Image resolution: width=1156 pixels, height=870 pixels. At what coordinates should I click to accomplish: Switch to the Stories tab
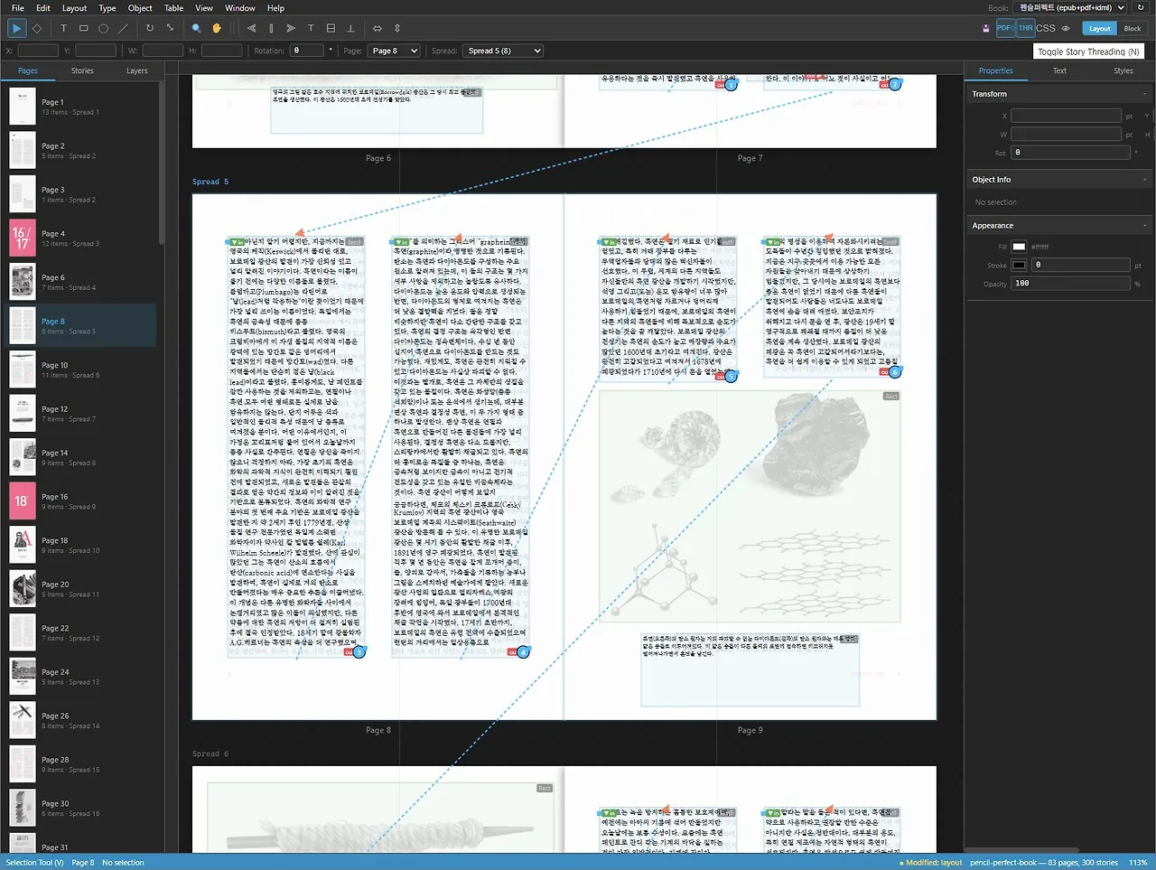coord(82,70)
